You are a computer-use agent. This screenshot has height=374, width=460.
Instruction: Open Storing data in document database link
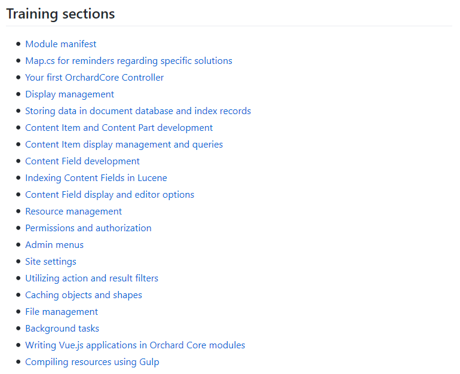coord(138,111)
